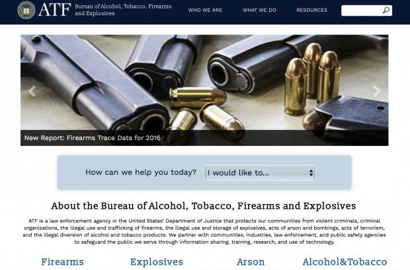Go to previous carousel slide arrow
Viewport: 410px width, 270px height.
click(32, 91)
